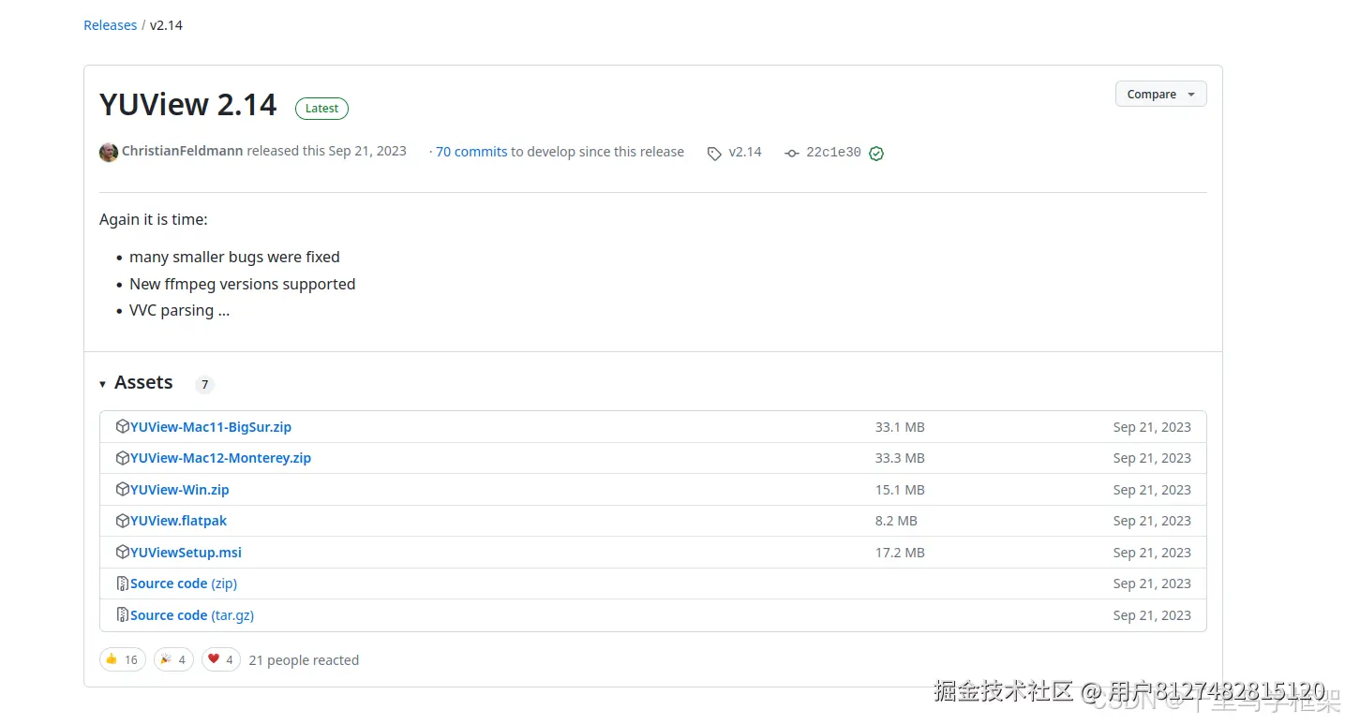Open the Releases breadcrumb link
Screen dimensions: 1345x724
click(110, 25)
